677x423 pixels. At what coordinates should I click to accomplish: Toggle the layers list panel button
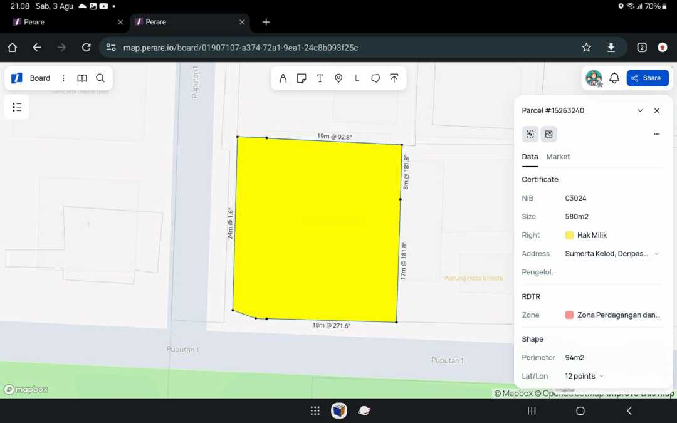(x=17, y=107)
